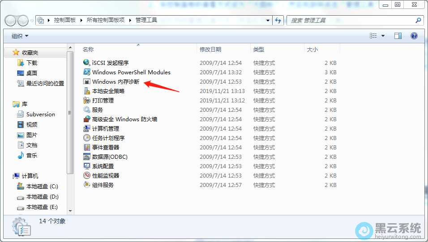Select the 事件查看器 icon

coord(87,147)
